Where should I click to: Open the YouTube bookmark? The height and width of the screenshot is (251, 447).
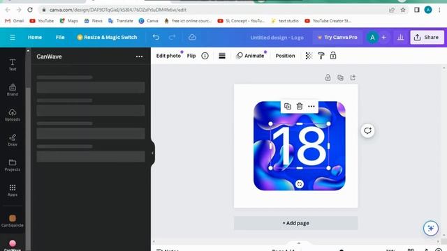[x=42, y=21]
